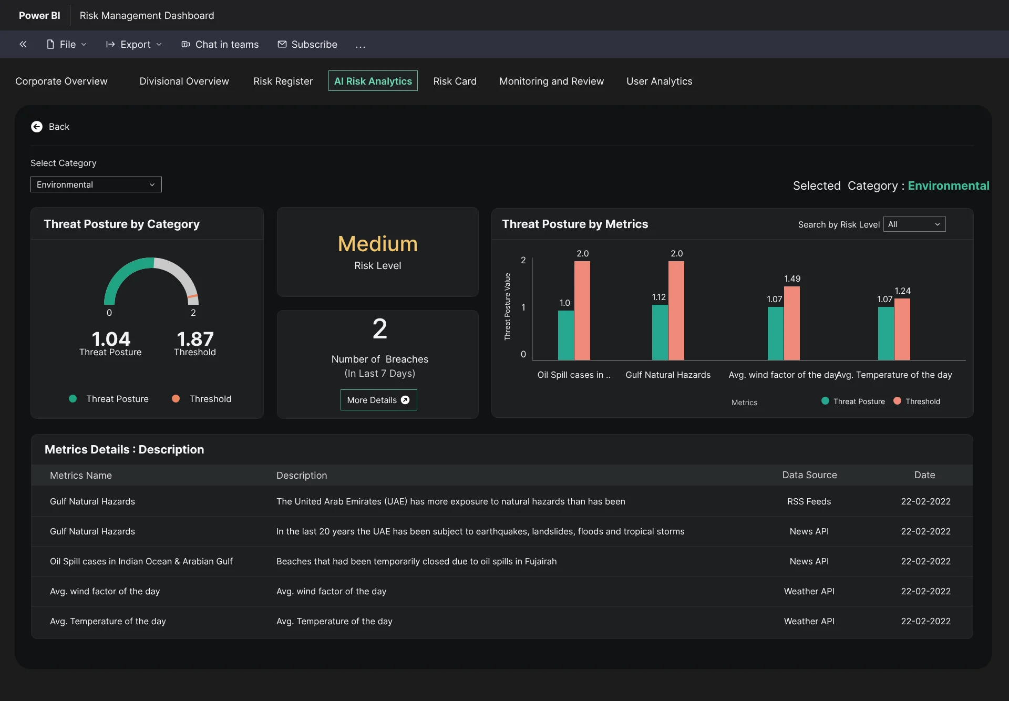Collapse navigation with double chevron icon
Screen dimensions: 1009x701
tap(23, 44)
